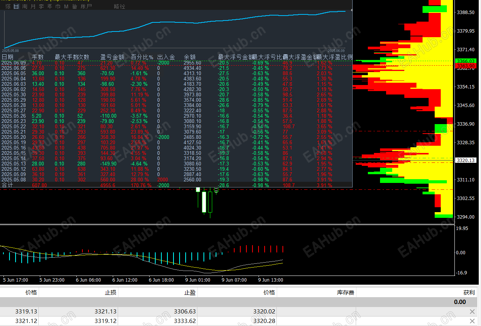Select current price value 3320.02

264,312
